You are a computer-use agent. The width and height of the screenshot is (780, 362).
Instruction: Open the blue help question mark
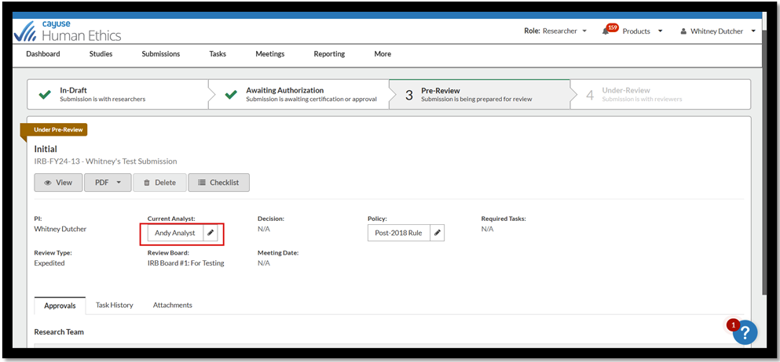pos(745,332)
